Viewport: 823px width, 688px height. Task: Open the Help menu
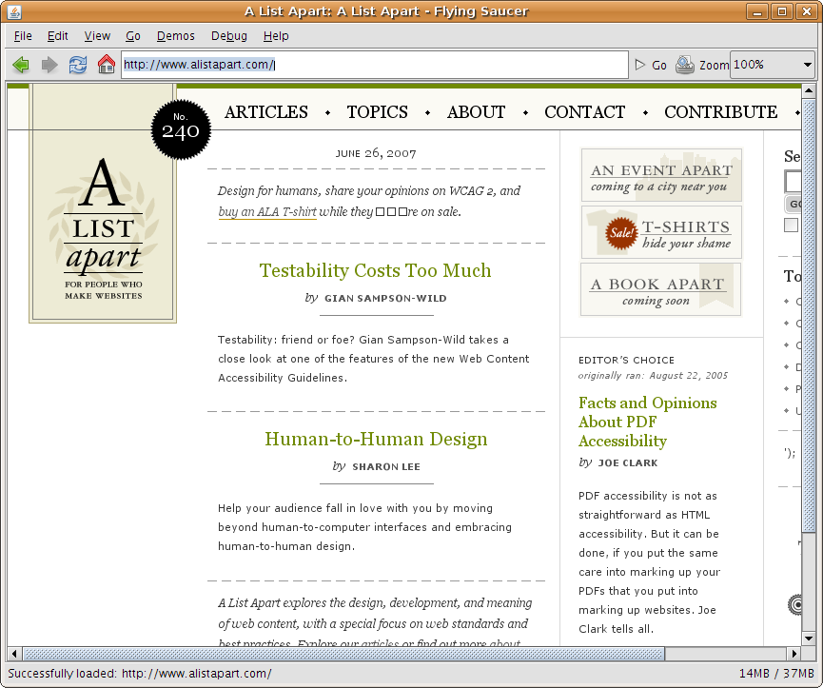coord(276,36)
